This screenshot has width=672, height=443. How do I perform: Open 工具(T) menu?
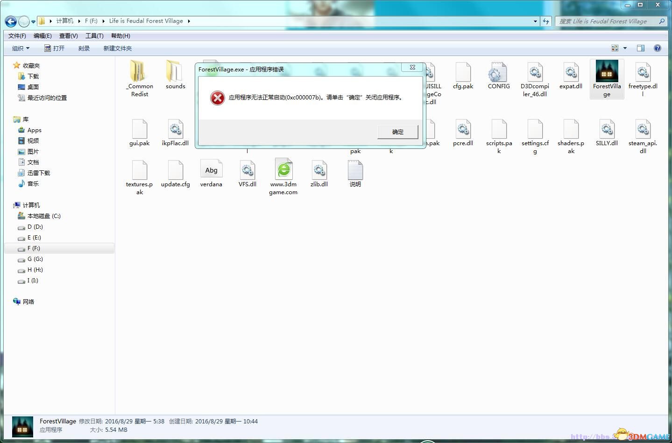click(94, 36)
